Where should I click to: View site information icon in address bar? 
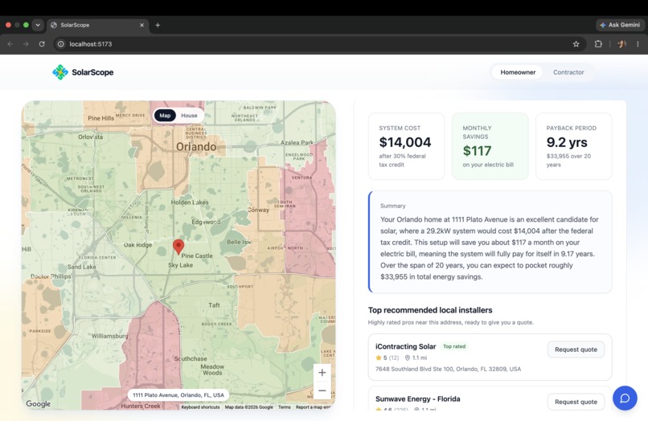pos(61,44)
